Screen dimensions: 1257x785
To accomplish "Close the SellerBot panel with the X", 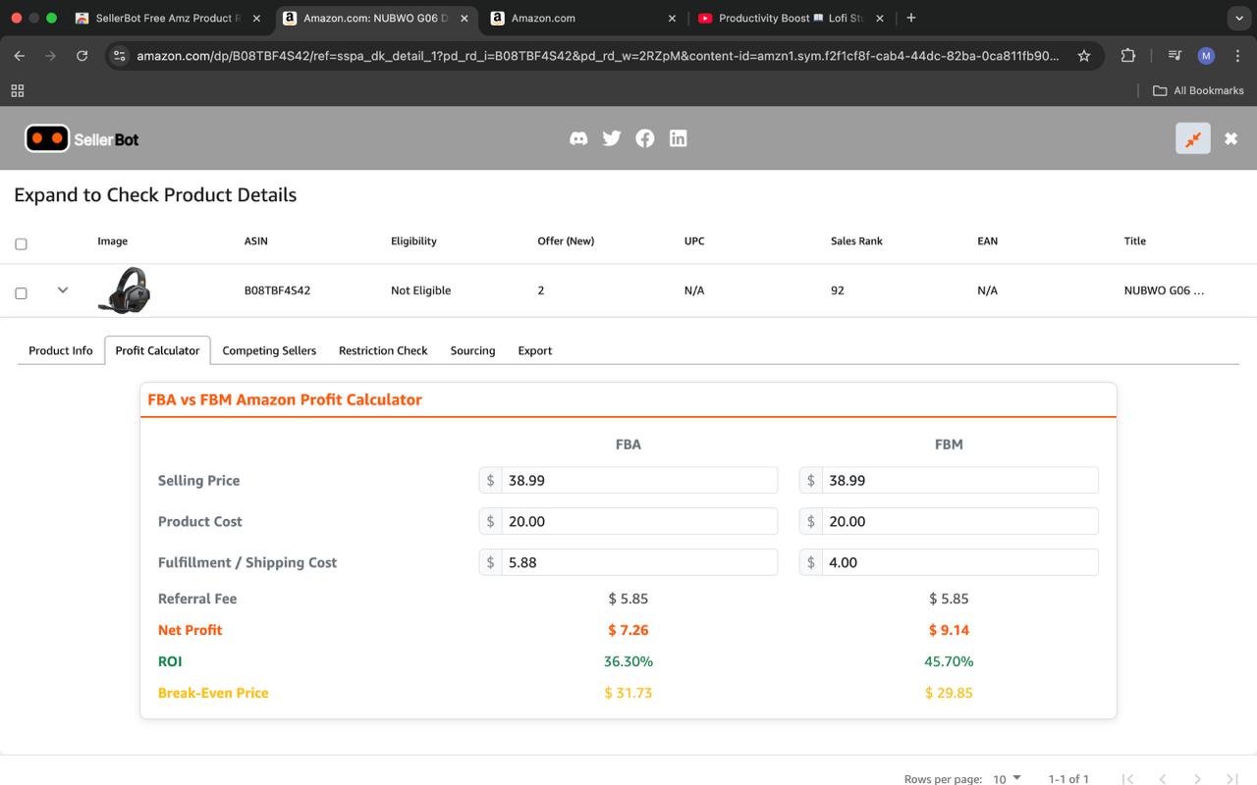I will (1230, 138).
